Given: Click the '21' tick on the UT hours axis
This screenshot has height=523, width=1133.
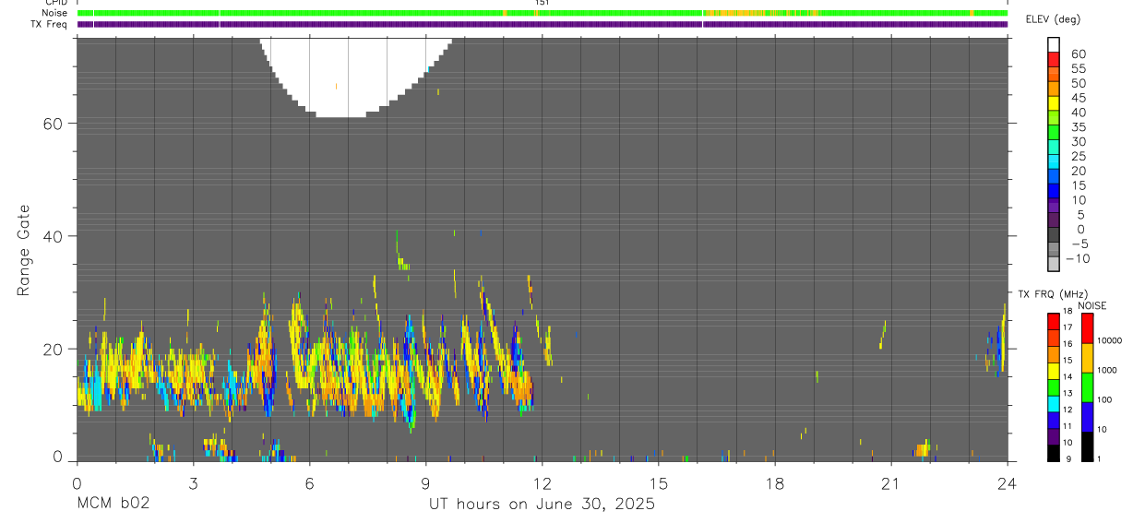Looking at the screenshot, I should point(890,482).
